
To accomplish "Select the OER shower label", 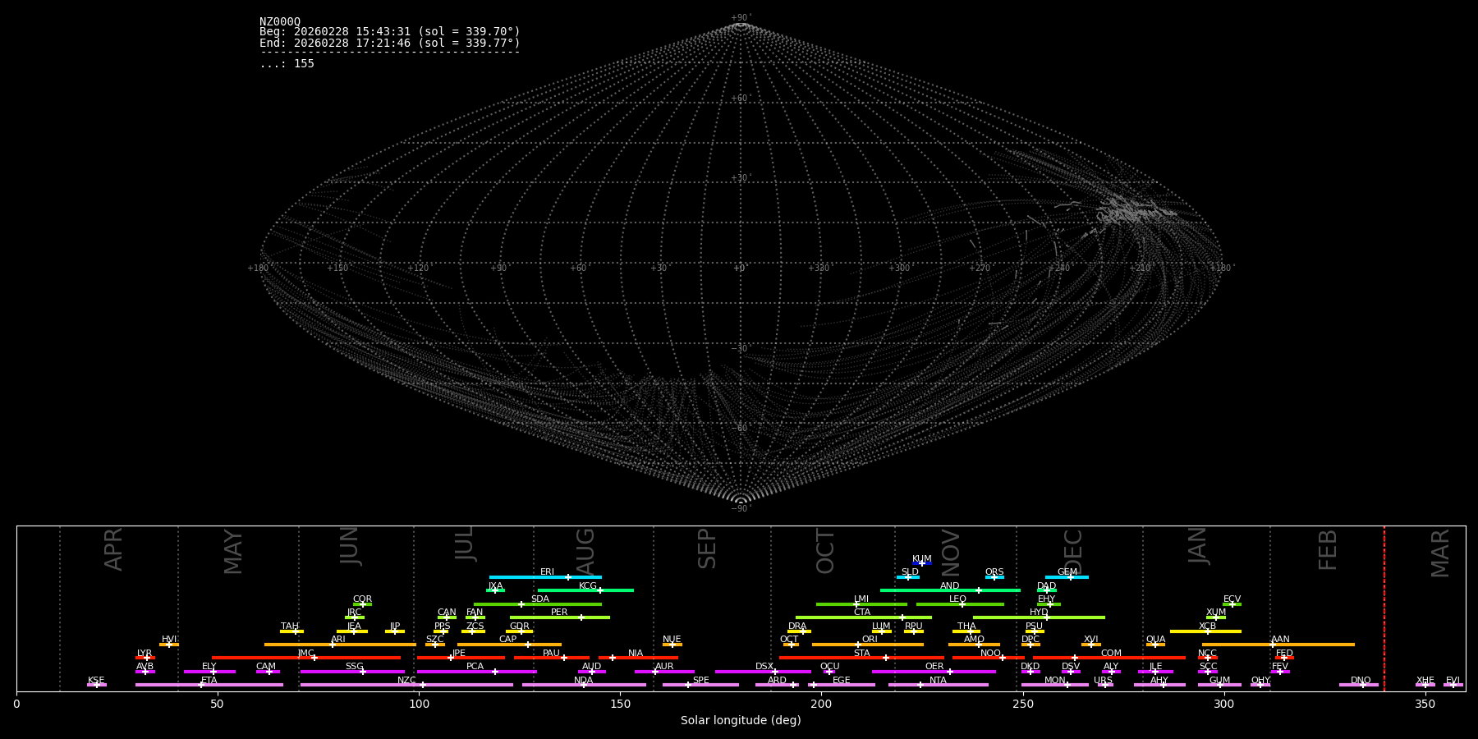I will coord(934,667).
